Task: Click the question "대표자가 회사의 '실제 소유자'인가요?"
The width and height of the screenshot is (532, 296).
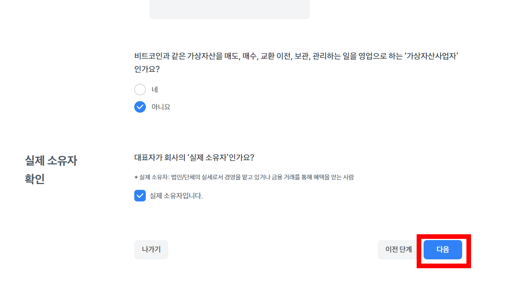Action: 194,158
